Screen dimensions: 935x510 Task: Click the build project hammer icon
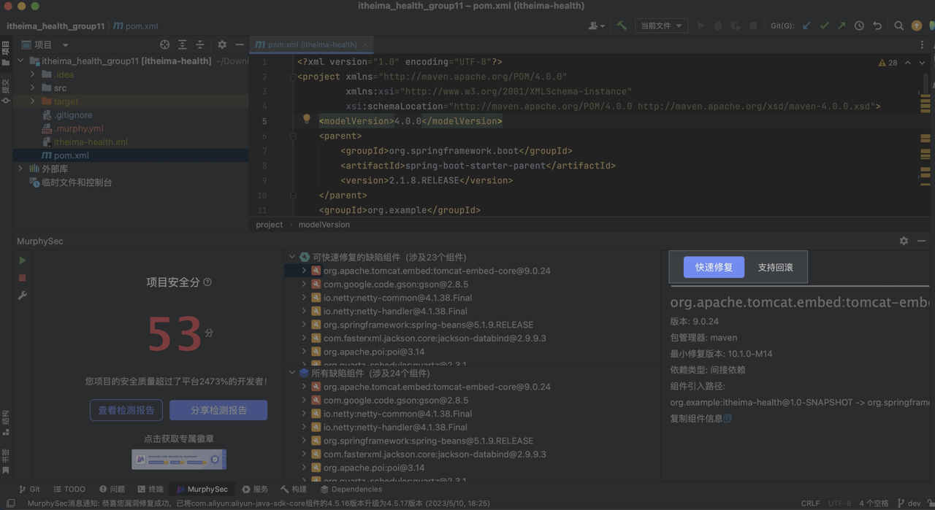pos(622,26)
